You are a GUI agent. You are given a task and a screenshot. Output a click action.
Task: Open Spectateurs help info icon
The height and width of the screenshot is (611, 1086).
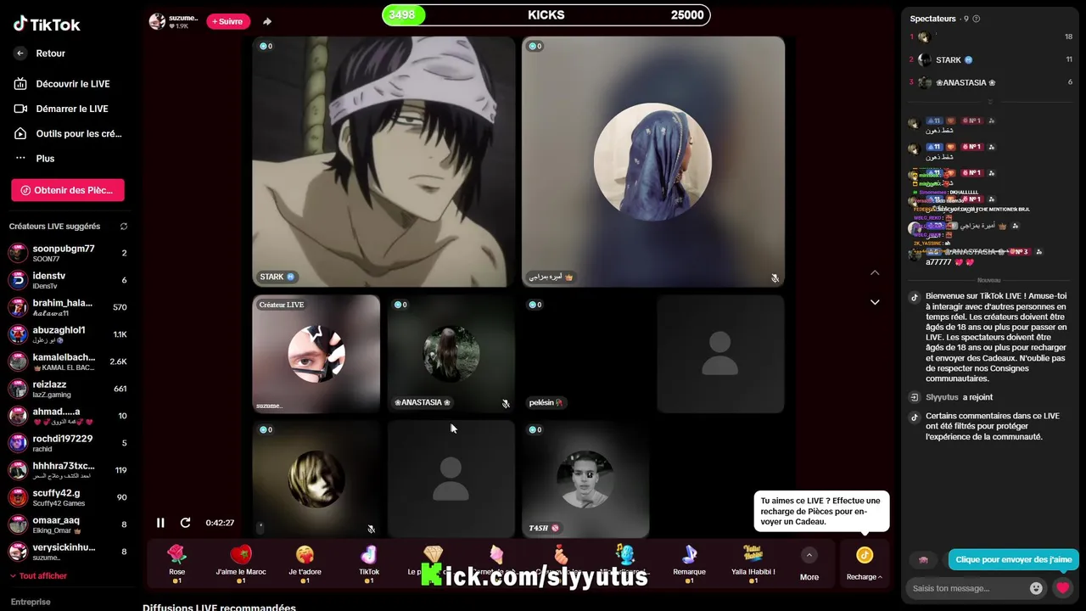coord(976,19)
